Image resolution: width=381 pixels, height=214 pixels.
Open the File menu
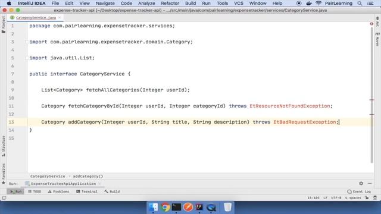click(55, 3)
